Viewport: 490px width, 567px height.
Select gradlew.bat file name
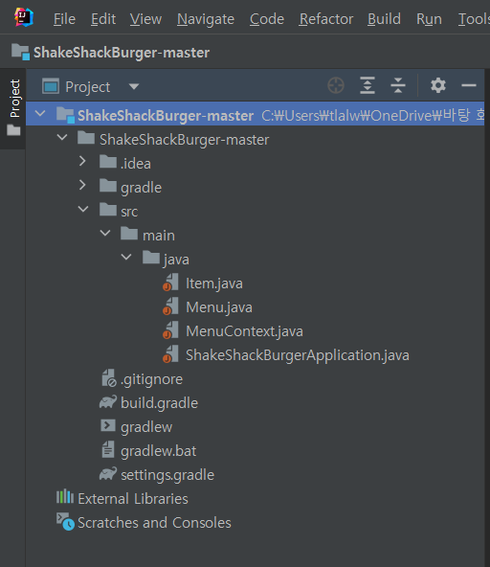[x=158, y=451]
